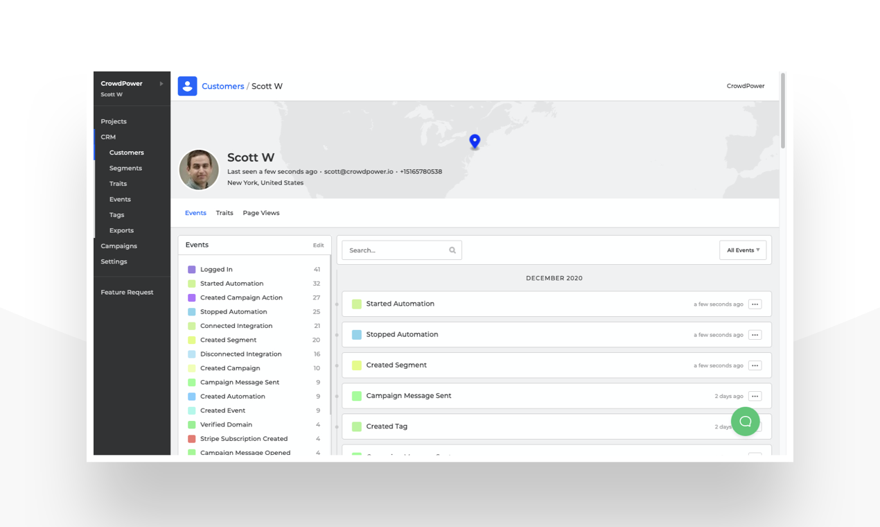Click Edit in the Events panel

tap(318, 245)
